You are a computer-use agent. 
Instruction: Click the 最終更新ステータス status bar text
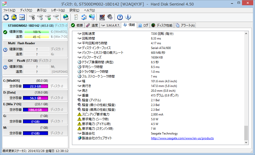click(x=35, y=151)
